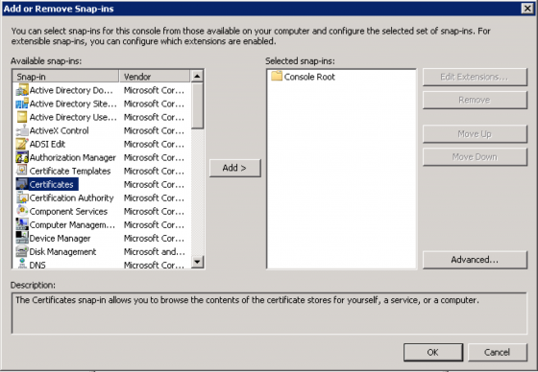Open the Advanced... options

475,260
